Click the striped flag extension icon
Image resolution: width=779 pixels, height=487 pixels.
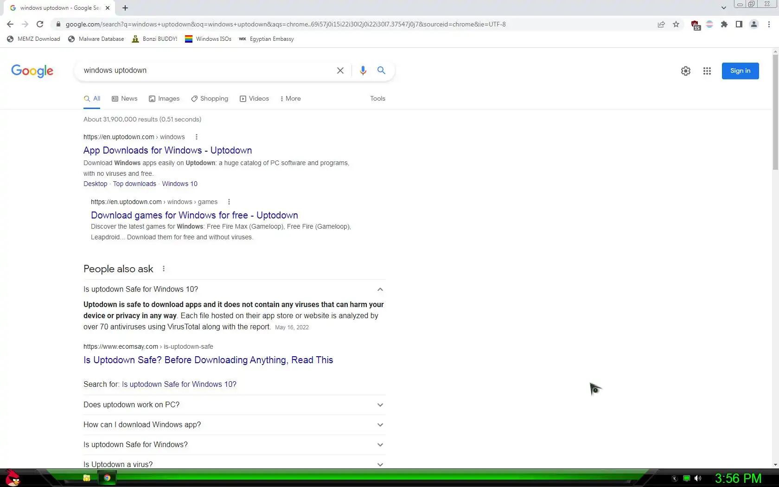click(709, 24)
